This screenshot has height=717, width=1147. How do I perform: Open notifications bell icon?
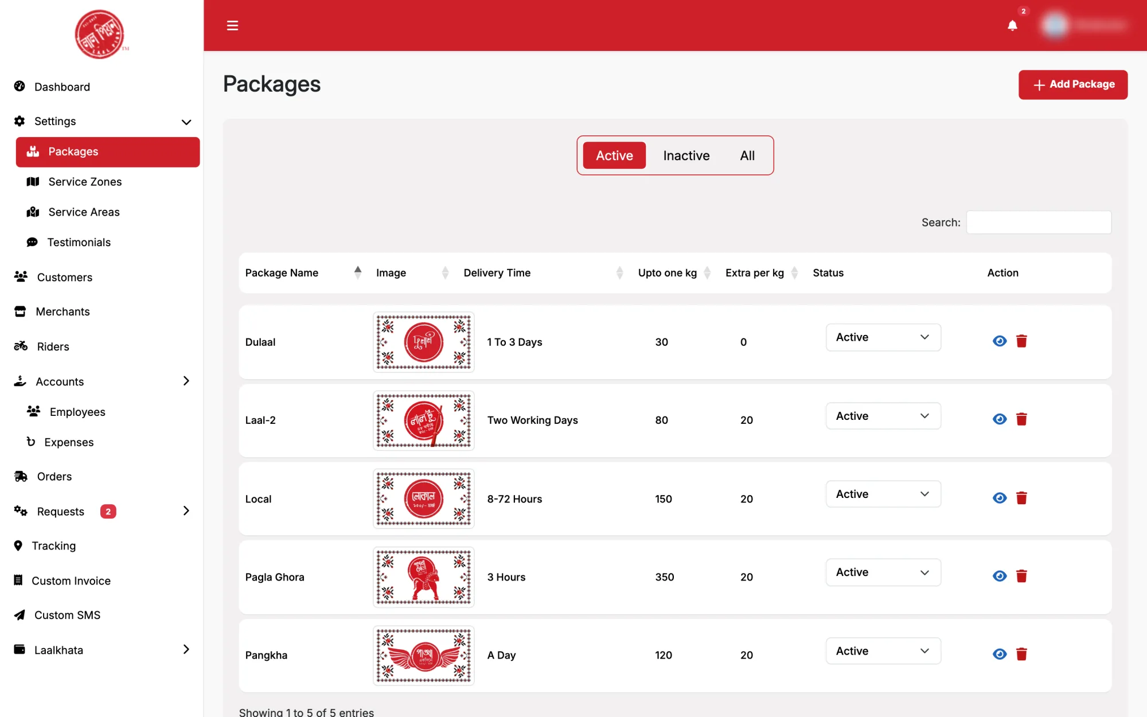click(1012, 25)
